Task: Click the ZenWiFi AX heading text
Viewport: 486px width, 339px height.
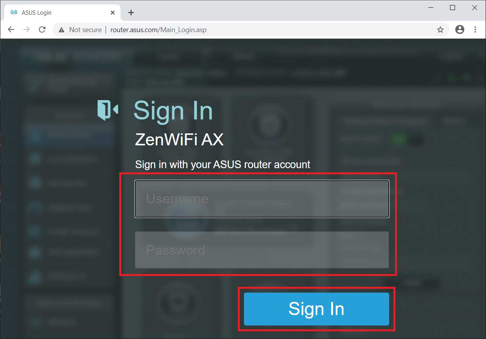Action: 179,140
